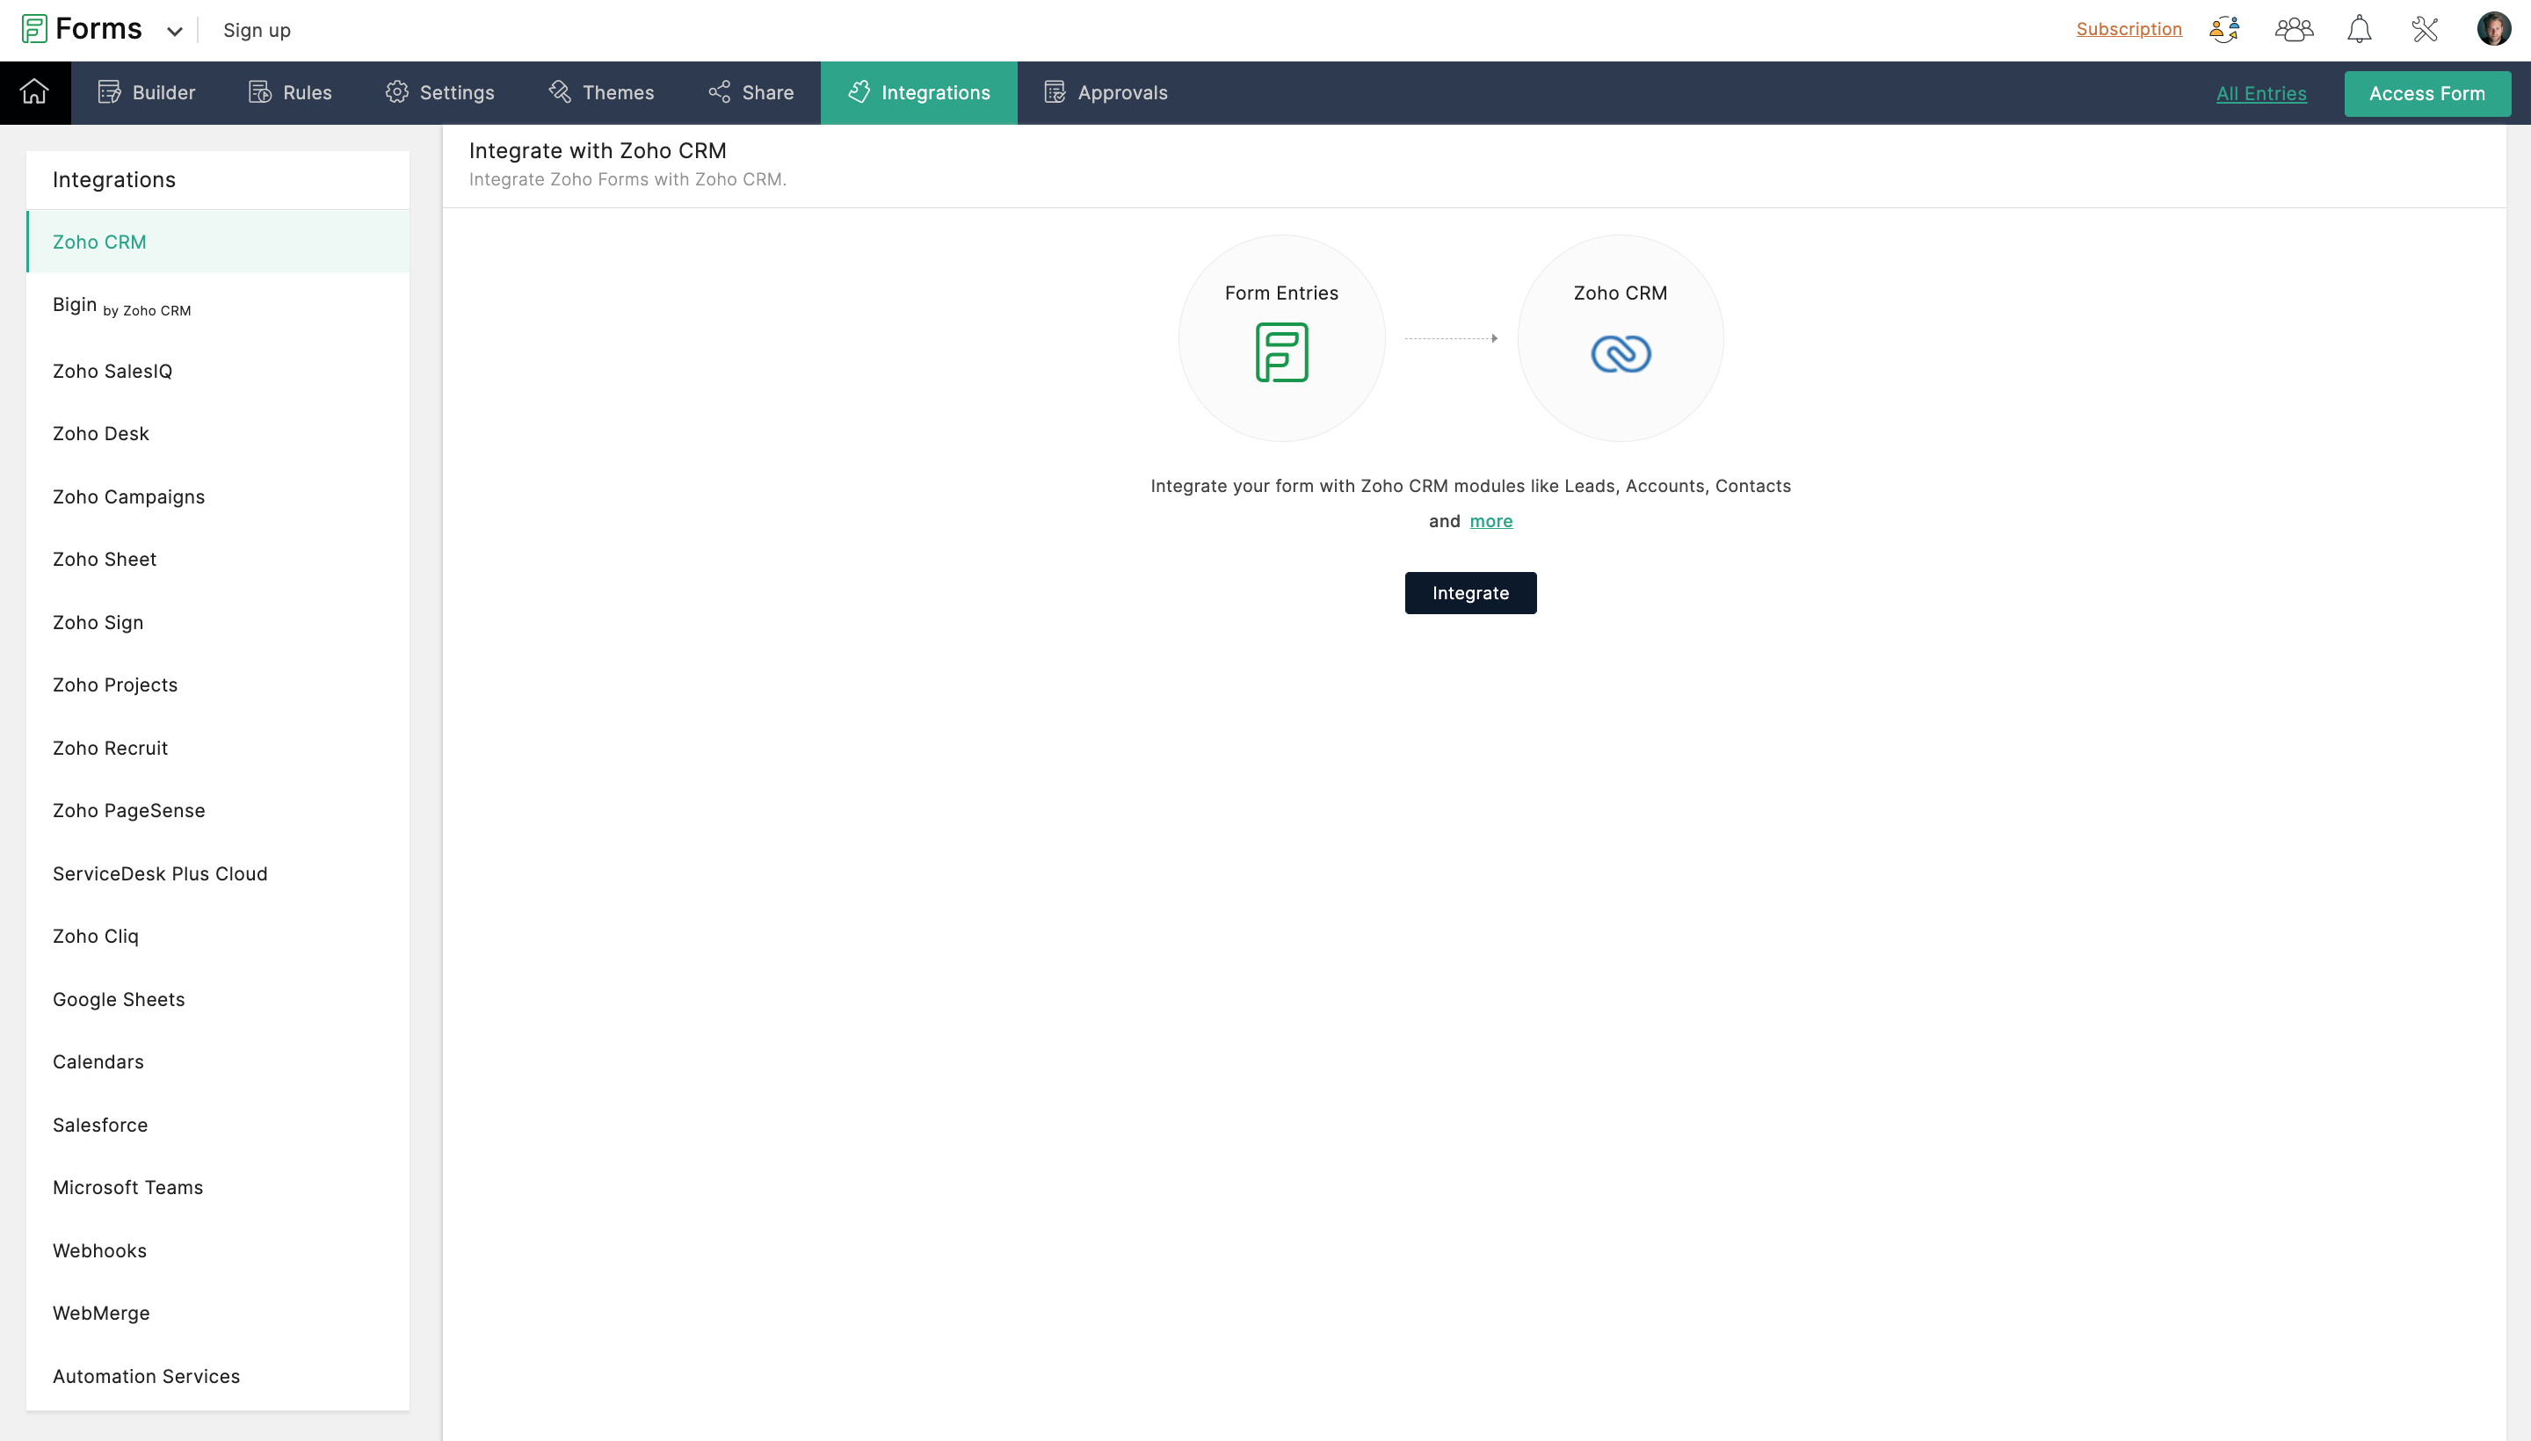The height and width of the screenshot is (1441, 2531).
Task: Open the Share tab
Action: (751, 92)
